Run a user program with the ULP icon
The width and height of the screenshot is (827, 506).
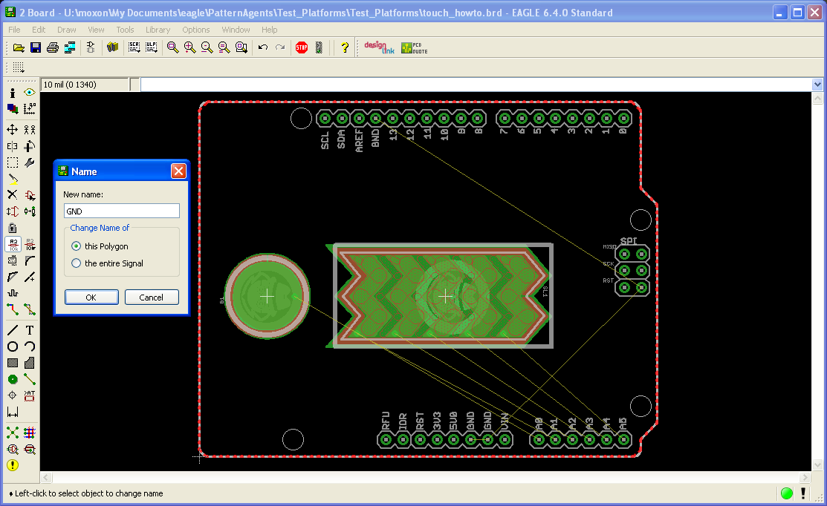tap(152, 48)
